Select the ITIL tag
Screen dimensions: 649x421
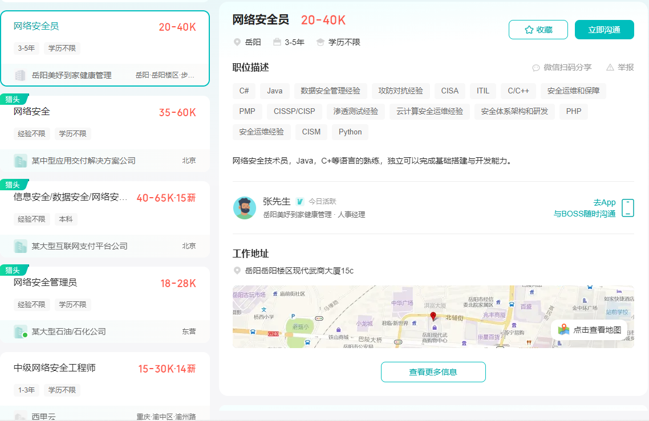click(x=482, y=91)
